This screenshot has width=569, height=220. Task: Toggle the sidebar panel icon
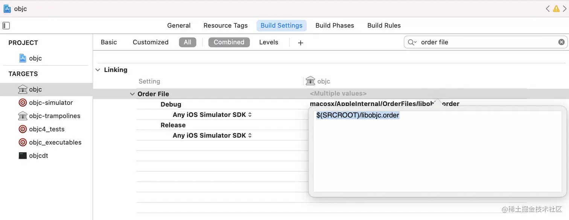(6, 26)
